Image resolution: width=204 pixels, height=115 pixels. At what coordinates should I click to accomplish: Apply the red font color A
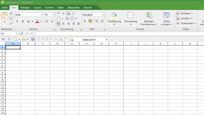(x=37, y=21)
